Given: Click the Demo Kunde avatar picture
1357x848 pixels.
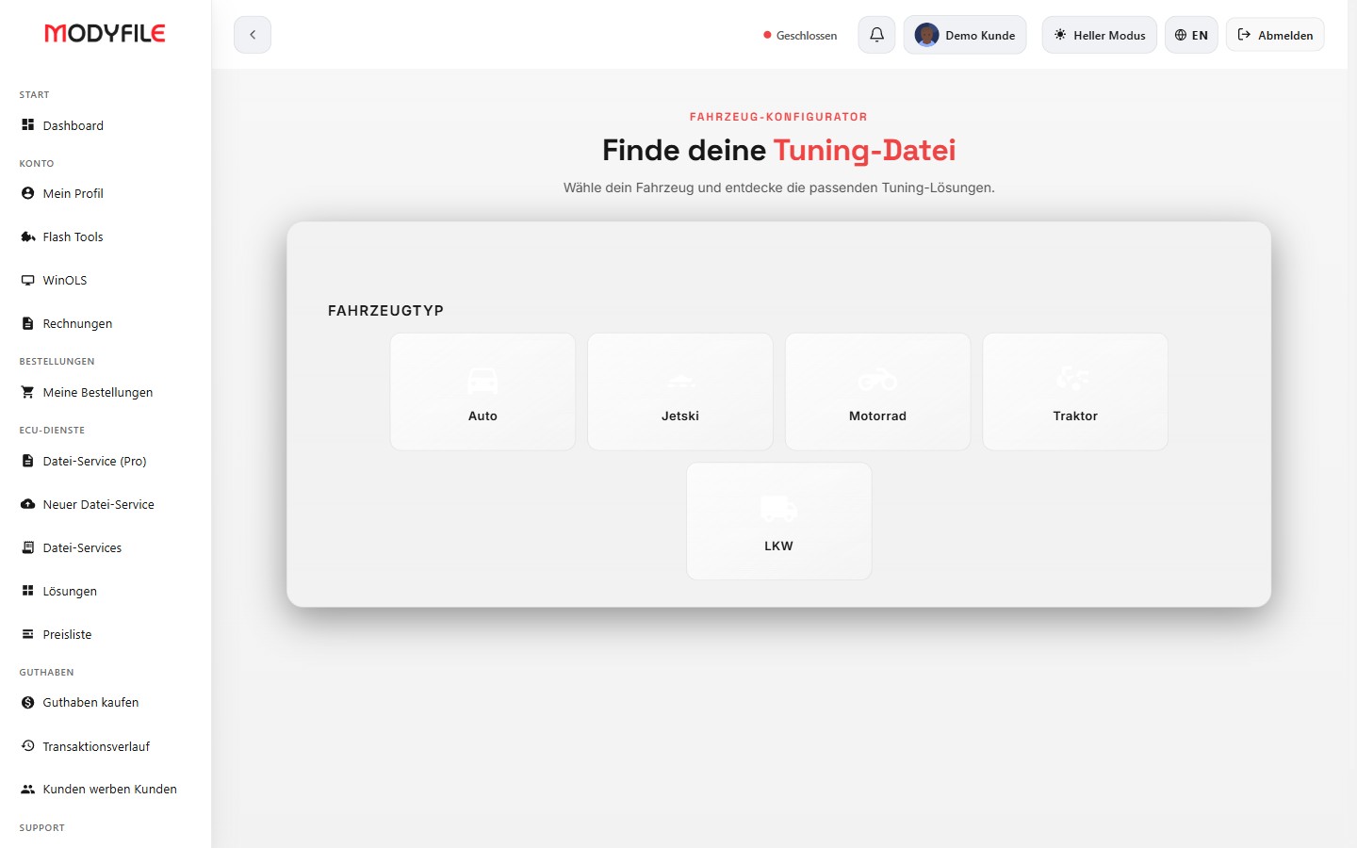Looking at the screenshot, I should tap(927, 35).
